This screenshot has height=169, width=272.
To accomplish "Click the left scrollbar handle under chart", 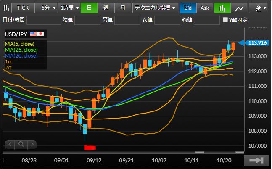I will 200,153.
